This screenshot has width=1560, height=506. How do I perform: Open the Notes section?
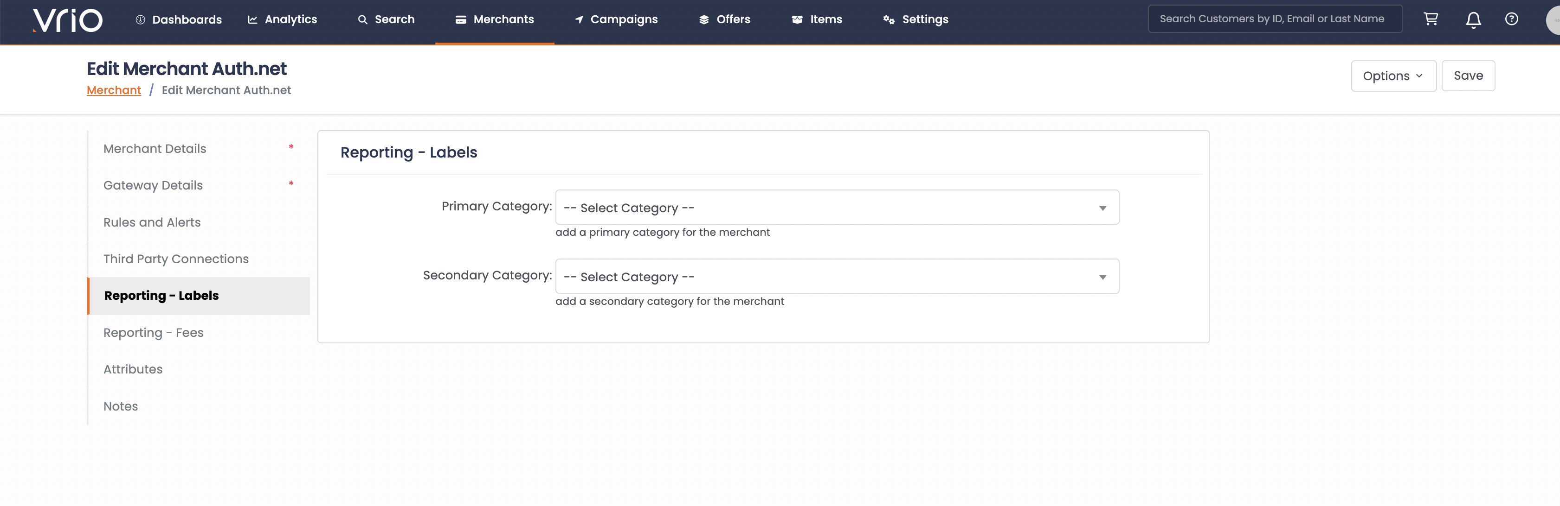pos(199,406)
